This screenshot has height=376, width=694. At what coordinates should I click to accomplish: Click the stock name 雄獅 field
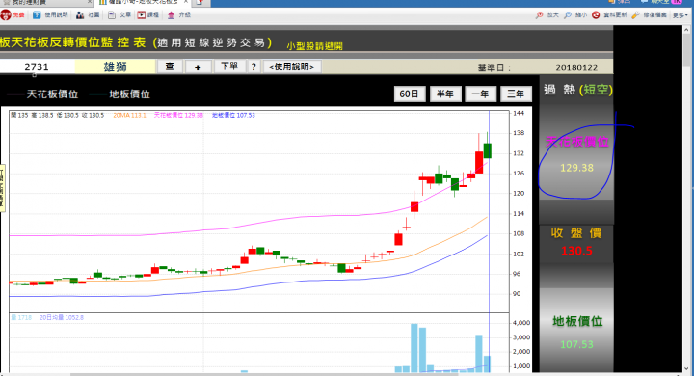click(115, 67)
